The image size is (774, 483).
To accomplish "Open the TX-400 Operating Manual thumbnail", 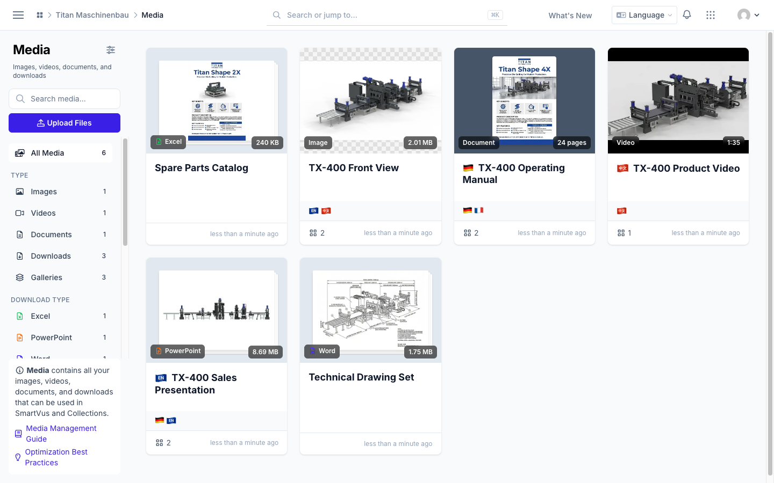I will (525, 100).
